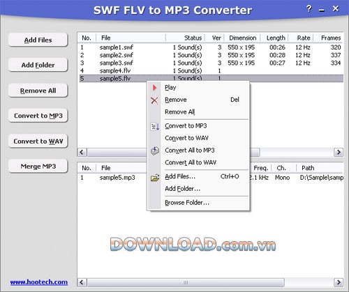Click the Convert to MP3 sidebar button
The image size is (349, 292).
pyautogui.click(x=38, y=116)
